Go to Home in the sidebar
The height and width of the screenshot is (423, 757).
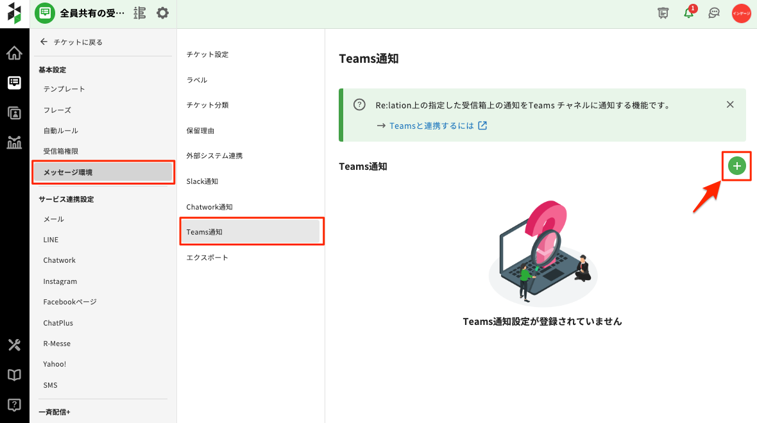pos(15,53)
